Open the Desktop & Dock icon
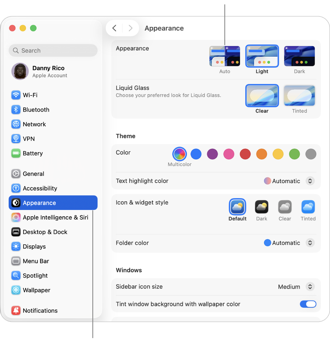The width and height of the screenshot is (330, 353). point(16,232)
